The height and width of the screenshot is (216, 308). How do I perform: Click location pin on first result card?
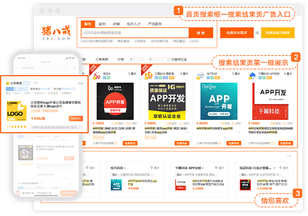point(129,74)
